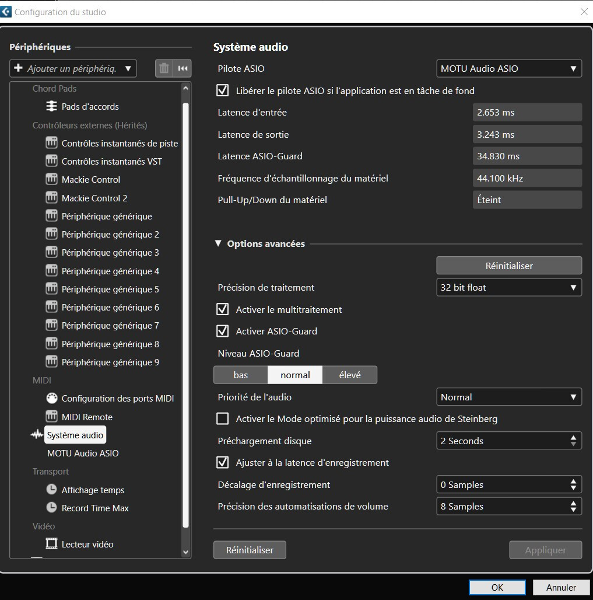Image resolution: width=593 pixels, height=600 pixels.
Task: Click the Lecteur vidéo film icon
Action: (51, 544)
